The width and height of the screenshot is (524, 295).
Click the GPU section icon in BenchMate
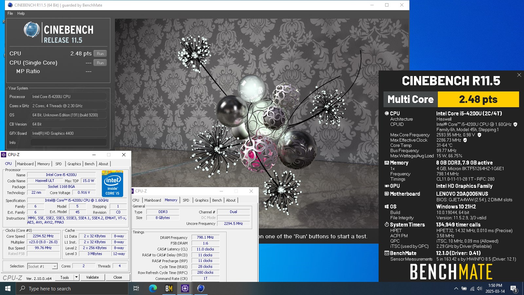pos(386,186)
